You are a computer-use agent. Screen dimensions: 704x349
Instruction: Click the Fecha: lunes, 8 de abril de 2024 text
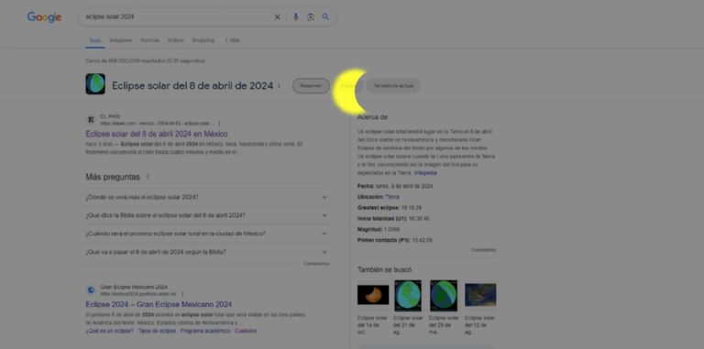click(x=395, y=186)
